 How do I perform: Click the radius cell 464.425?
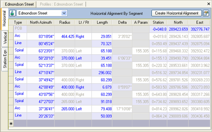coord(65,36)
